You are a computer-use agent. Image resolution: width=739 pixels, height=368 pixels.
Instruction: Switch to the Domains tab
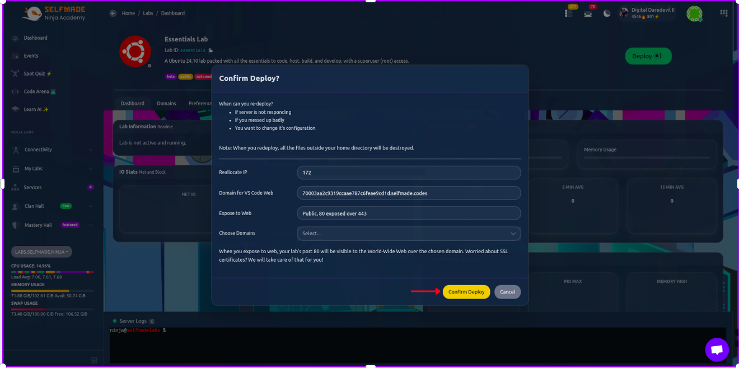tap(166, 104)
